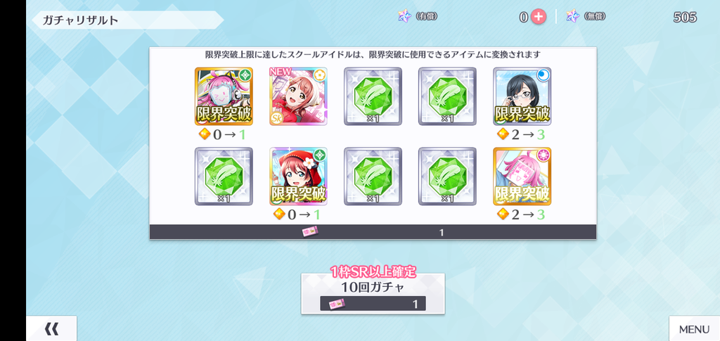
Task: Pull again with the 10回ガチャ button
Action: (x=373, y=294)
